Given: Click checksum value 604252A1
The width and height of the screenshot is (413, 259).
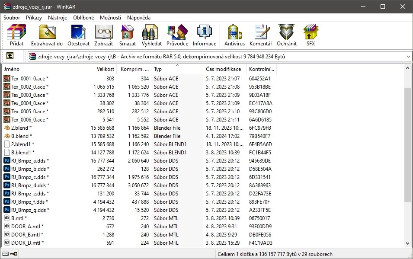Looking at the screenshot, I should tap(260, 79).
